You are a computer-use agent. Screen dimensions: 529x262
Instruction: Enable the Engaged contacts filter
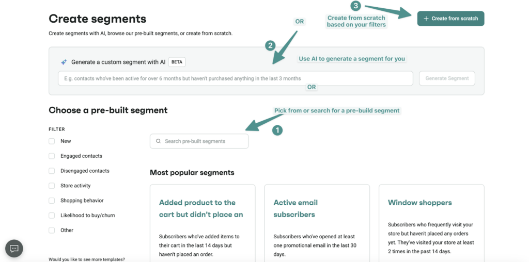tap(52, 156)
